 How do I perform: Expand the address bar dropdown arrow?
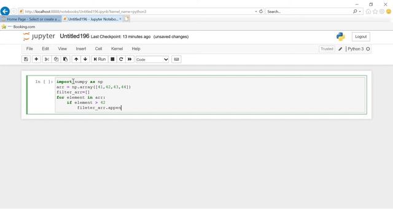coord(256,12)
